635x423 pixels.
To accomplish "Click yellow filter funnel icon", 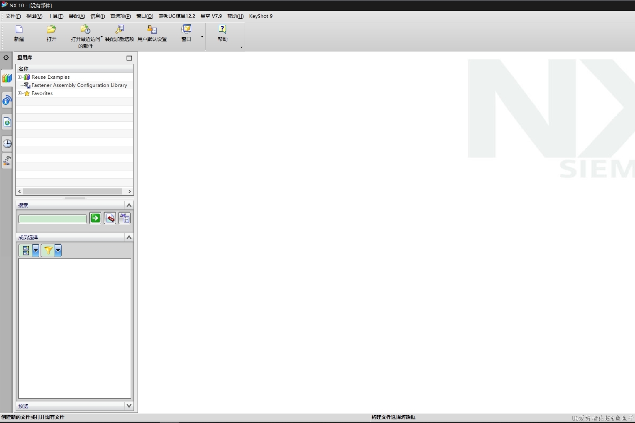I will pos(48,250).
